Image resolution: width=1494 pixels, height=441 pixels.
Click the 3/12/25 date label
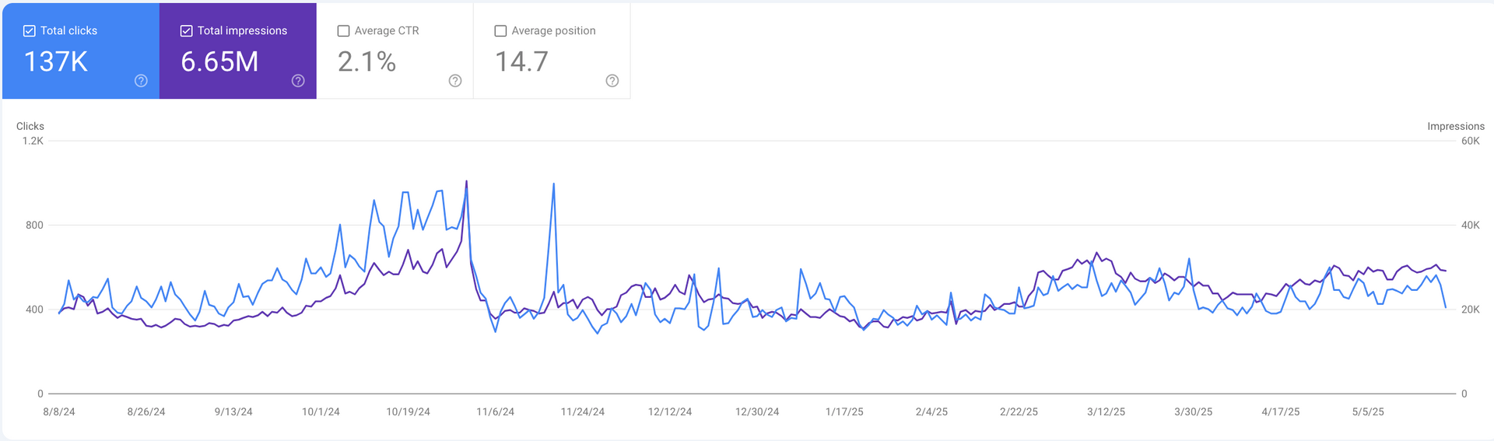1106,411
